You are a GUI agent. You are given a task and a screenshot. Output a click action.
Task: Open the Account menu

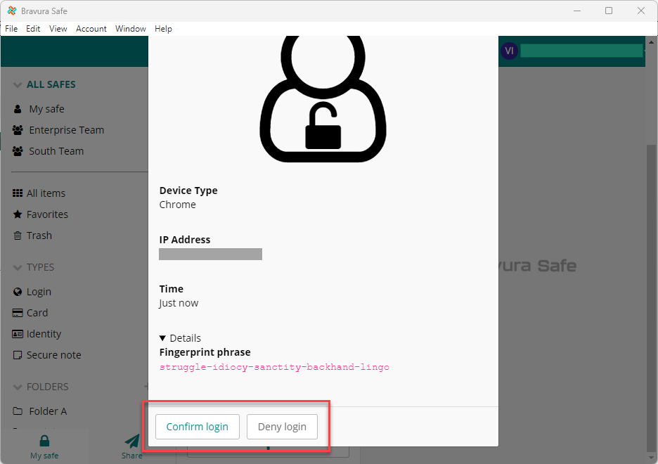pyautogui.click(x=91, y=29)
